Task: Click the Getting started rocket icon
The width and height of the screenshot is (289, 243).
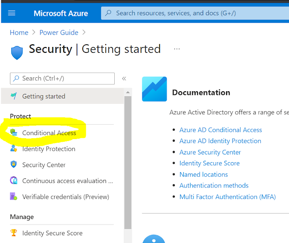Action: pyautogui.click(x=14, y=96)
